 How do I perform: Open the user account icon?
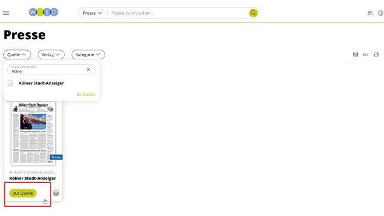coord(370,13)
